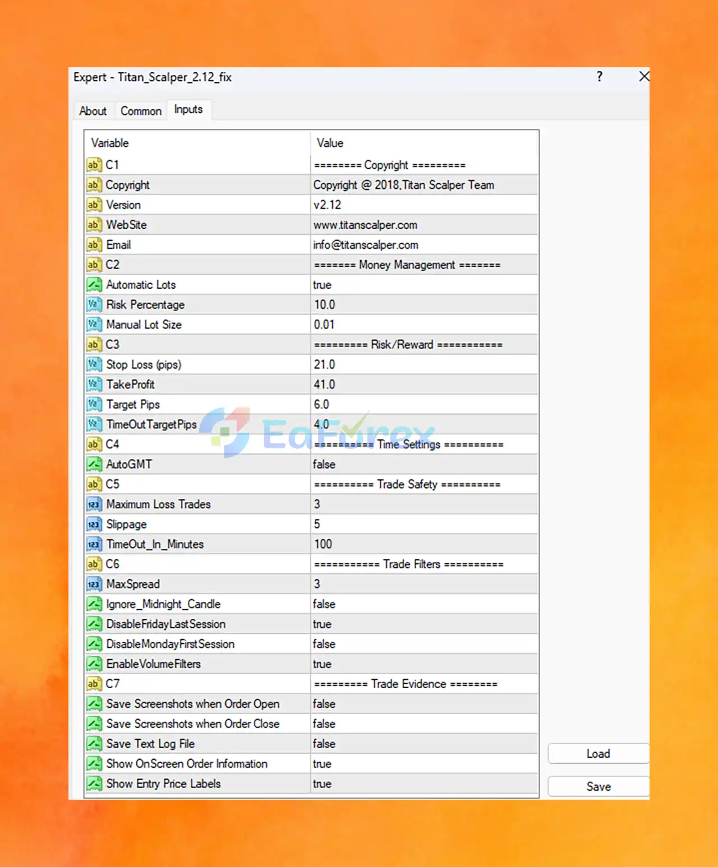The image size is (718, 867).
Task: Click the icon beside Show Entry Price Labels
Action: 94,783
